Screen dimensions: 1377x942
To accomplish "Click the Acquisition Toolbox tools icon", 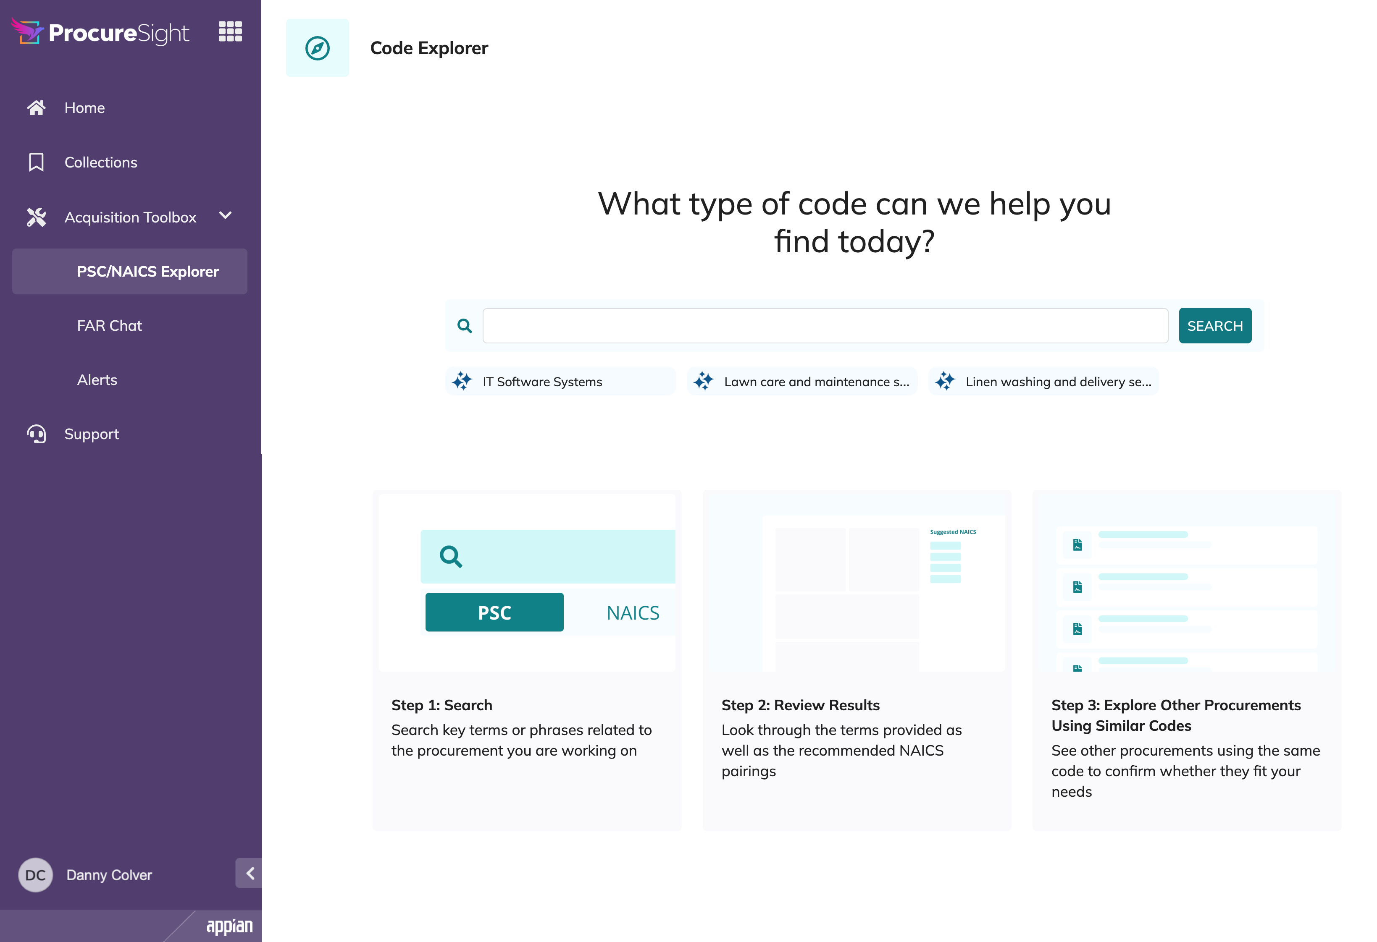I will [36, 217].
